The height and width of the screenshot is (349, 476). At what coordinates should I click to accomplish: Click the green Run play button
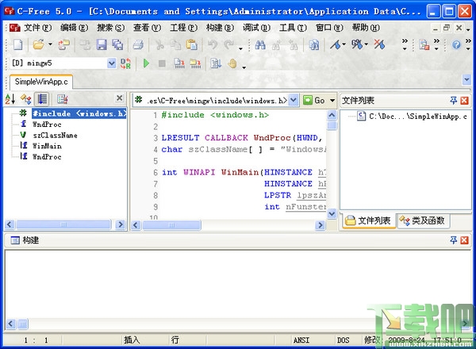[x=146, y=63]
